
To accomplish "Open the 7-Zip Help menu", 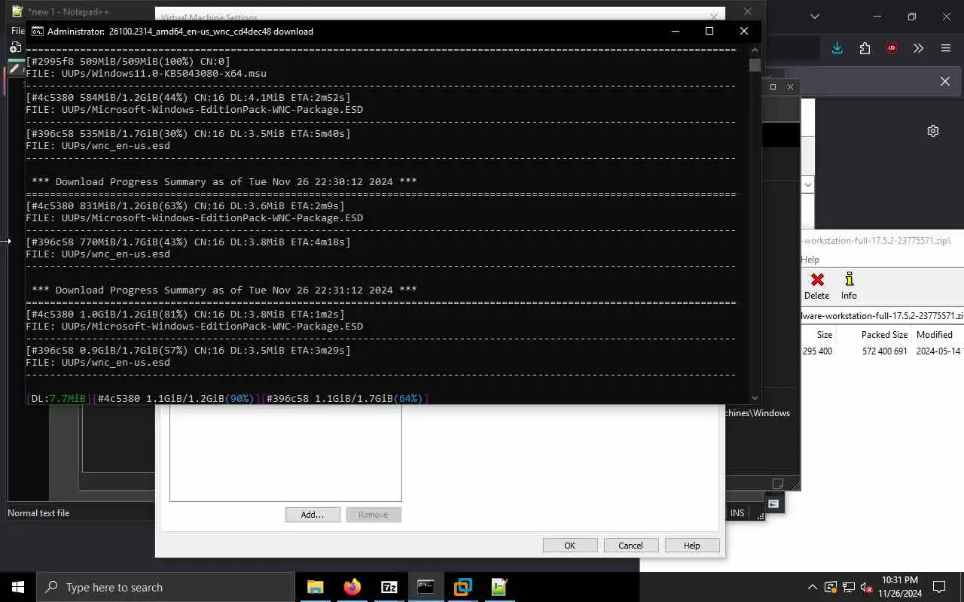I will pos(810,260).
